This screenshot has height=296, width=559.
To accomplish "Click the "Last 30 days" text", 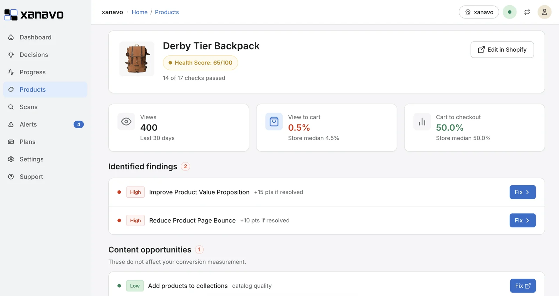I will [157, 138].
